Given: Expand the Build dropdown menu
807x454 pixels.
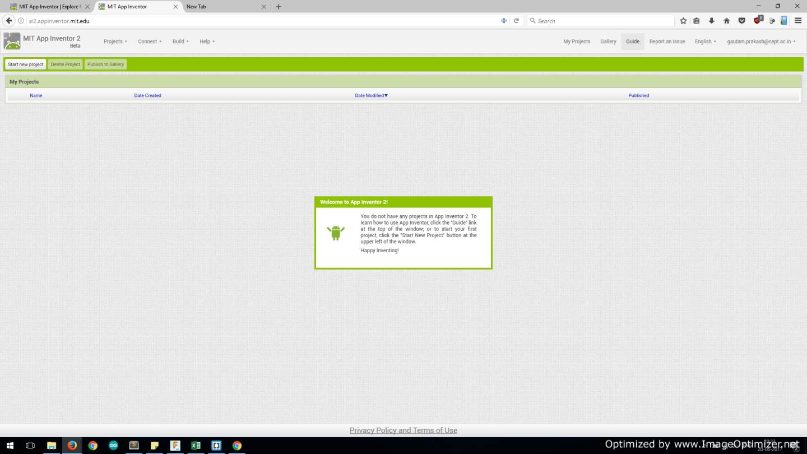Looking at the screenshot, I should click(x=180, y=41).
